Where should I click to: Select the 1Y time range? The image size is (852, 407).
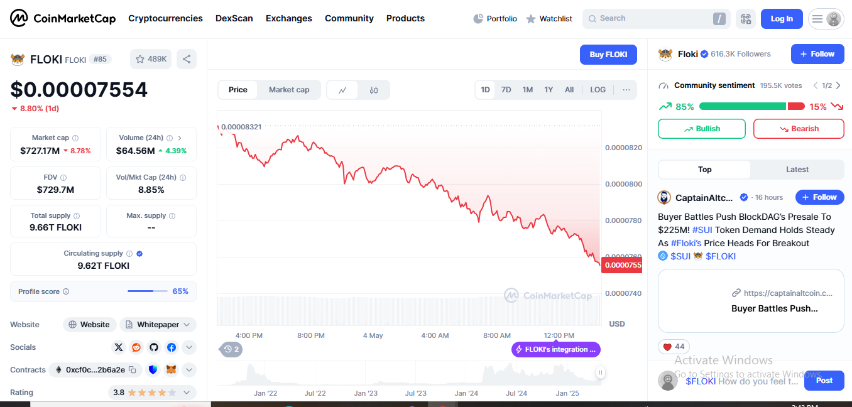[549, 90]
